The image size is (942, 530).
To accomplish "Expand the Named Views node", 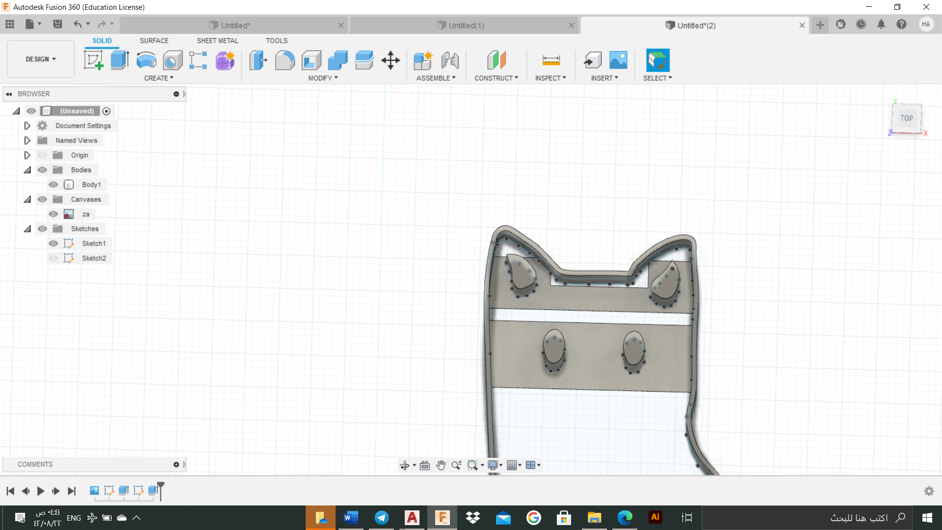I will [x=27, y=140].
